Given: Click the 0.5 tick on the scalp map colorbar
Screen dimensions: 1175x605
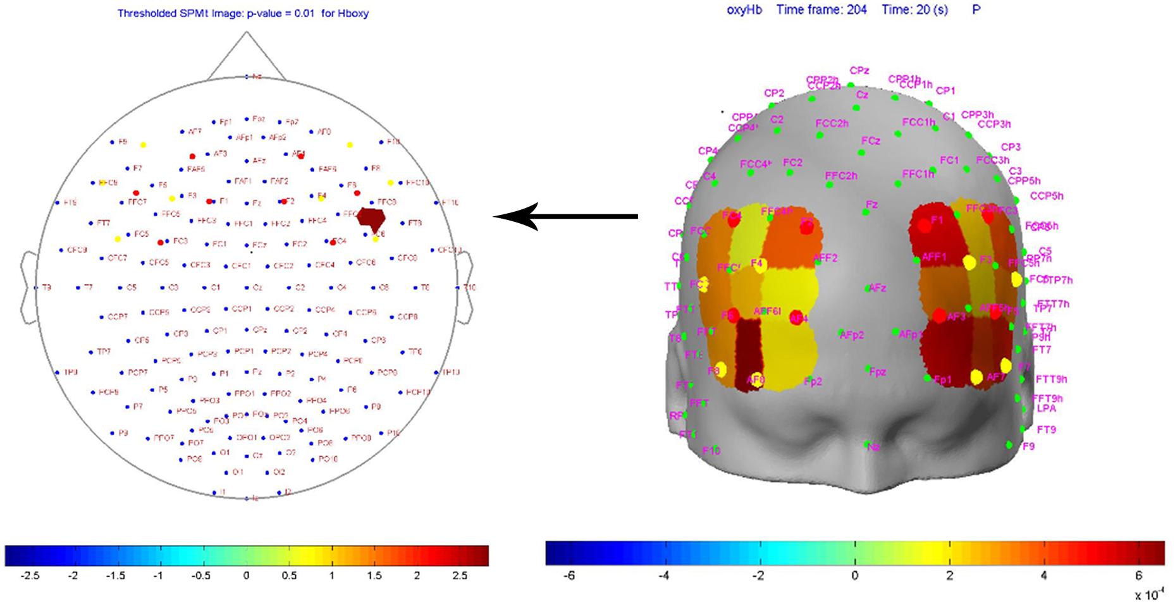Looking at the screenshot, I should 288,576.
